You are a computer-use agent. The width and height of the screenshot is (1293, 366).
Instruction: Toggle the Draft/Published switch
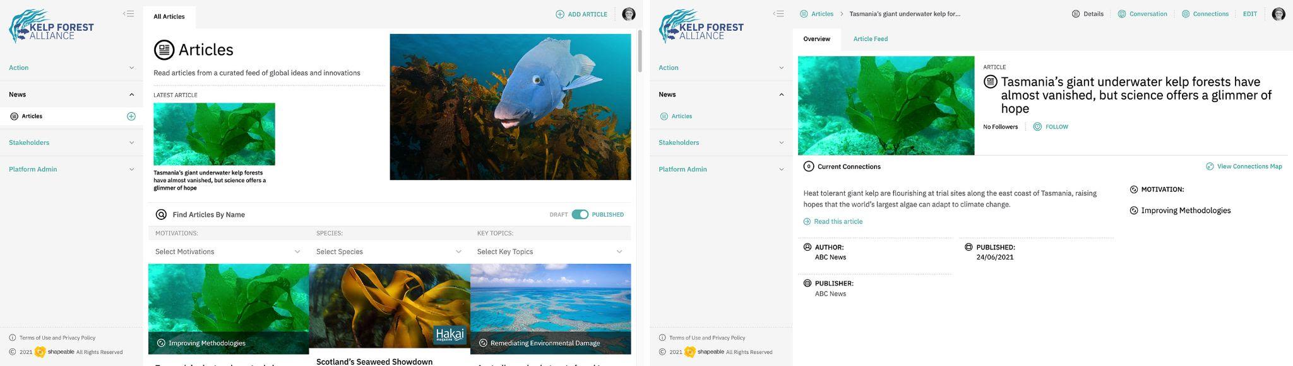580,214
